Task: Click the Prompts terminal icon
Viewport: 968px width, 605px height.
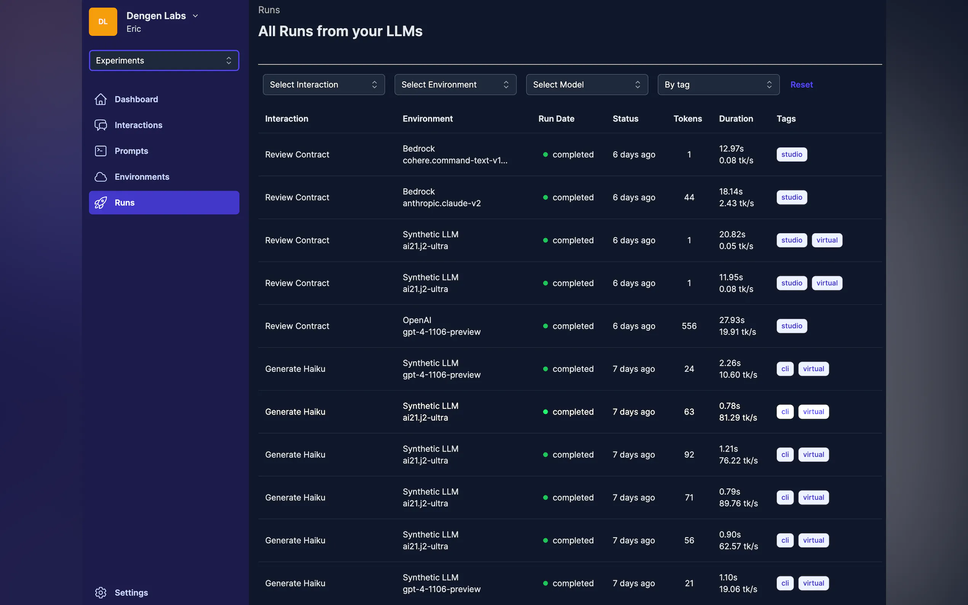Action: pyautogui.click(x=101, y=151)
